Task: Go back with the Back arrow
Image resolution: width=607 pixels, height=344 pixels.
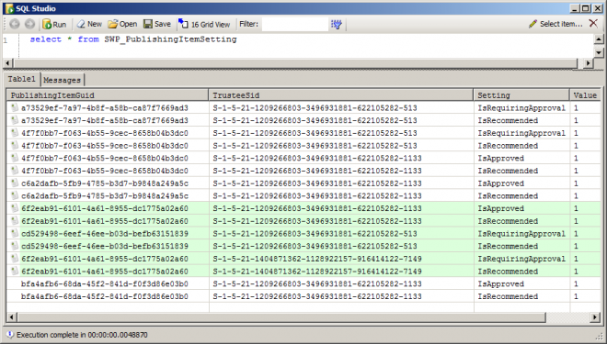Action: coord(15,25)
